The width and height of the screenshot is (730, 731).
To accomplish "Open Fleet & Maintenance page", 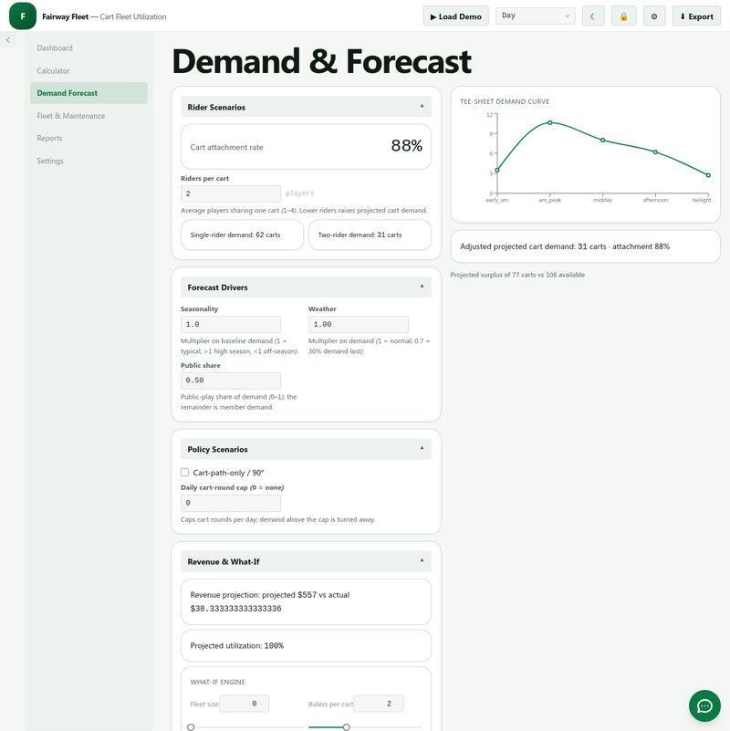I will (x=89, y=116).
